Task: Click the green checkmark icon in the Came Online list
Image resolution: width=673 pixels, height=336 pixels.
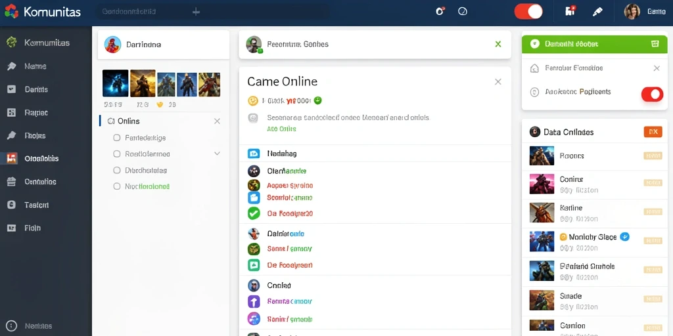Action: click(254, 213)
